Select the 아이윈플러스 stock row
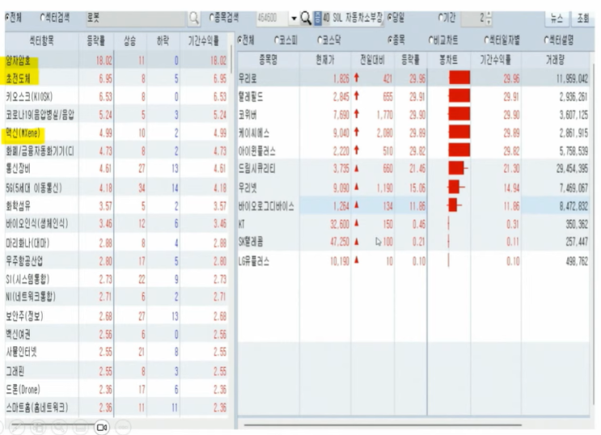 click(413, 150)
